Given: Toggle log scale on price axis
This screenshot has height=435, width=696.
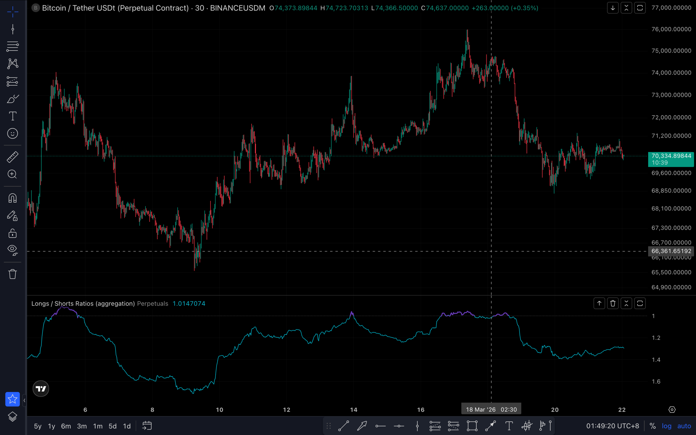Looking at the screenshot, I should [x=666, y=426].
